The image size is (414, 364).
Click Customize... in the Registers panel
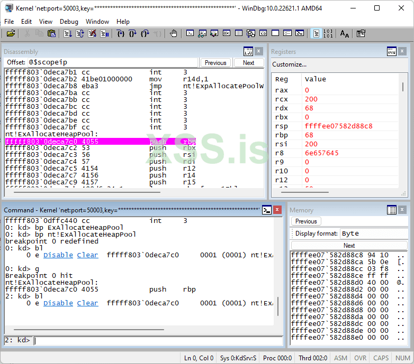(289, 64)
